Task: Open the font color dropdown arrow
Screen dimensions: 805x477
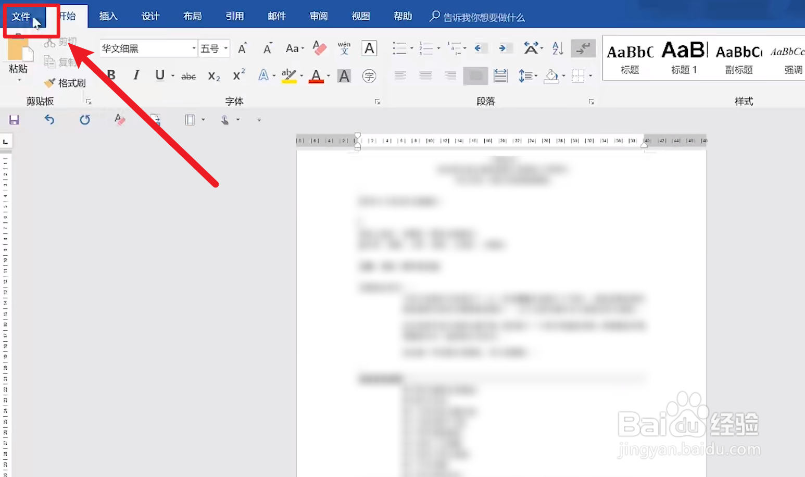Action: click(x=329, y=76)
